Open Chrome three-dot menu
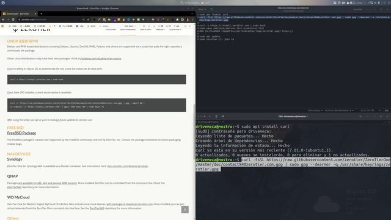This screenshot has width=391, height=220. click(x=192, y=20)
